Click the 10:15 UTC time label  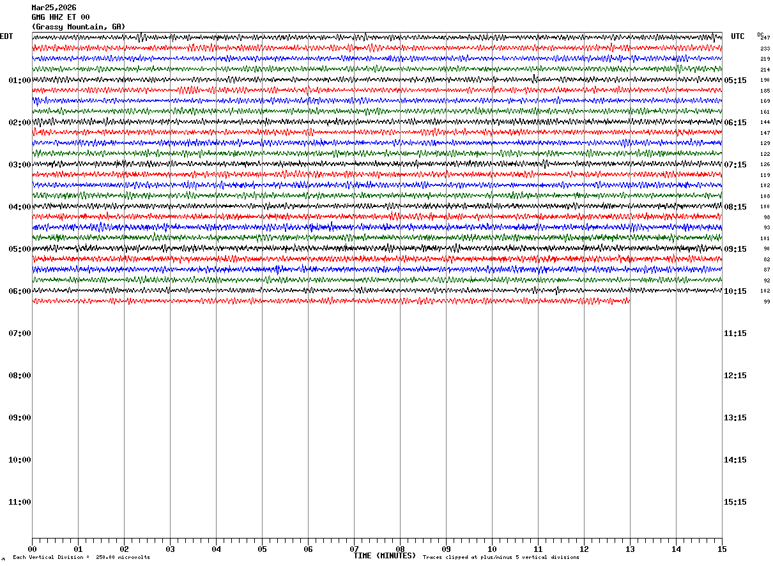(x=736, y=291)
